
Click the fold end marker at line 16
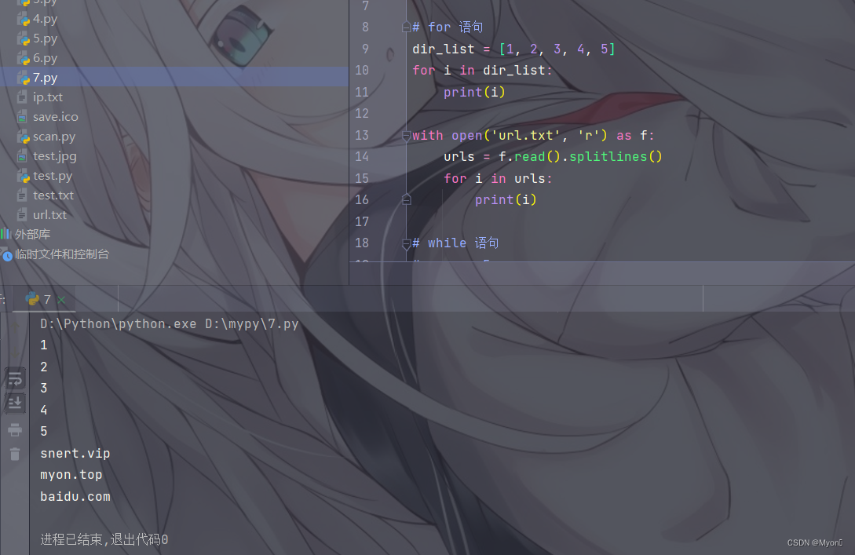coord(406,200)
